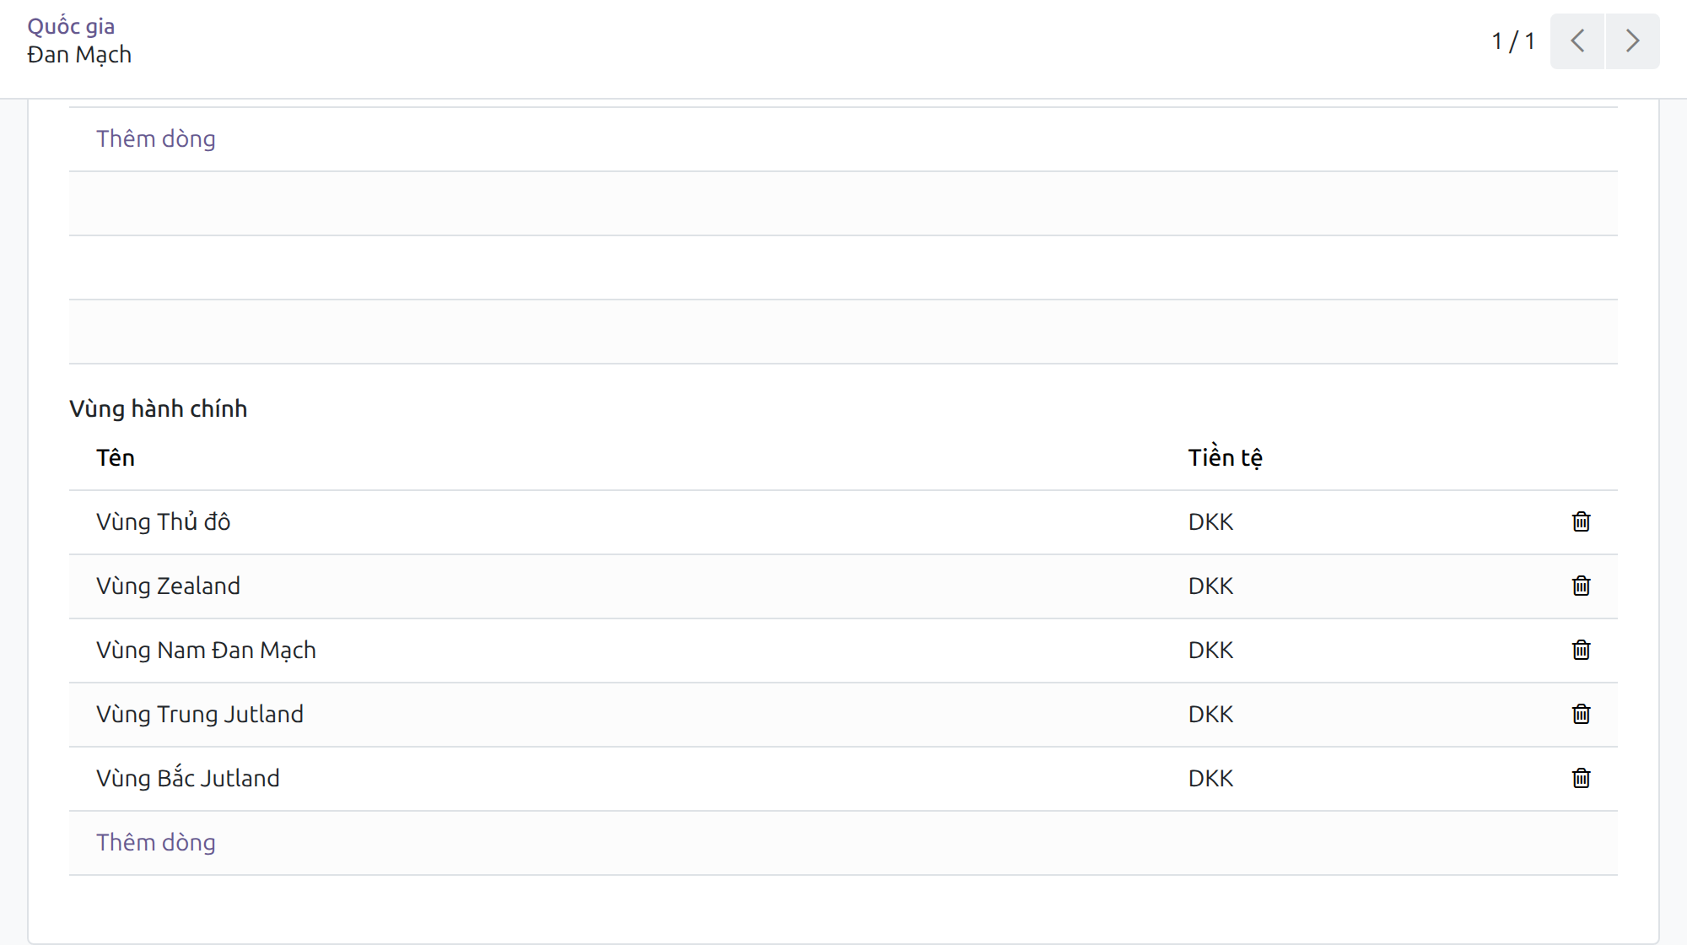Delete the Vùng Zealand row
The image size is (1687, 945).
[1581, 586]
